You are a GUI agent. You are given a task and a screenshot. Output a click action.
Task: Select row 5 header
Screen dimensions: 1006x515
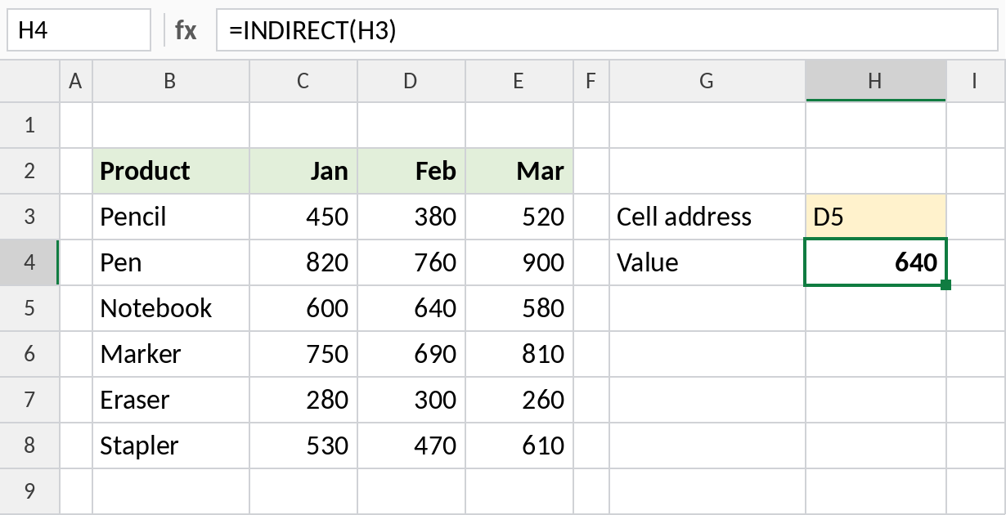pos(30,308)
